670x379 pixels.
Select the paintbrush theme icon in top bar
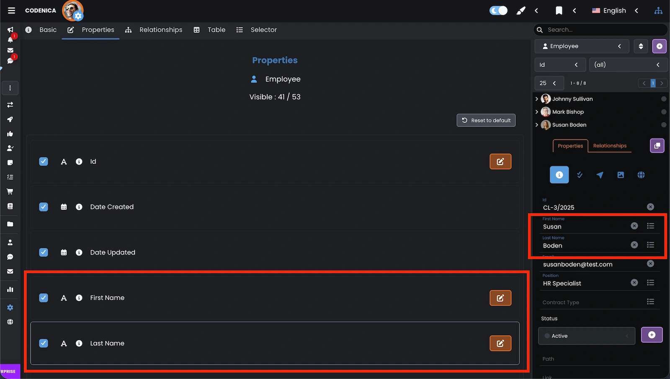(x=521, y=10)
